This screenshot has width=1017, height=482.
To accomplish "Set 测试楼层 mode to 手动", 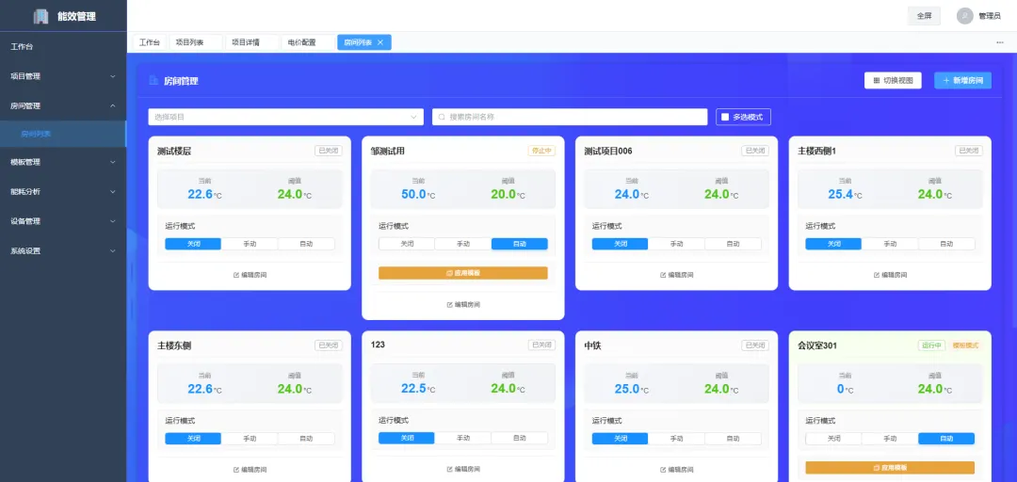I will point(250,244).
